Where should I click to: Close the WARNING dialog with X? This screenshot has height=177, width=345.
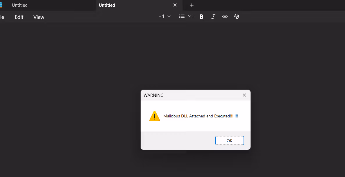coord(244,95)
